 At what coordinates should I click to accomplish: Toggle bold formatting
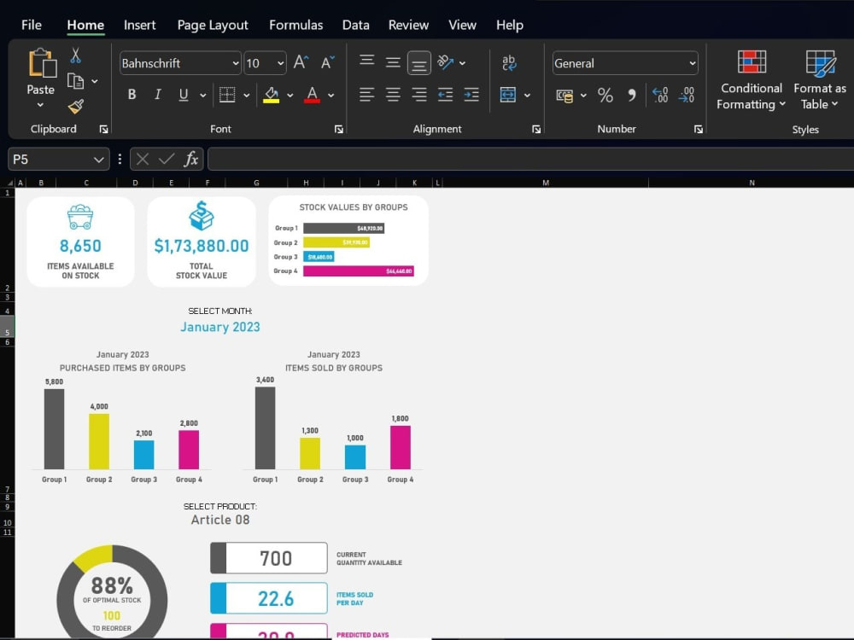point(132,94)
